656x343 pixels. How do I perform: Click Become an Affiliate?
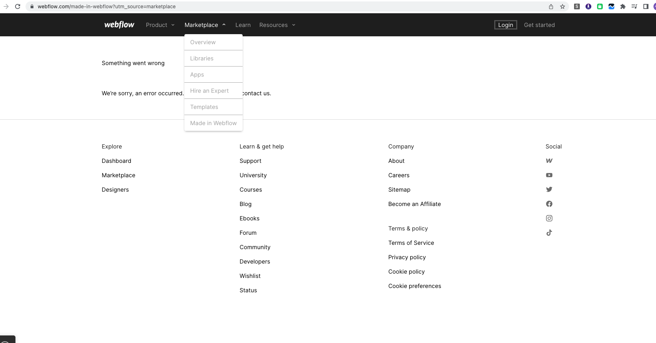(415, 204)
